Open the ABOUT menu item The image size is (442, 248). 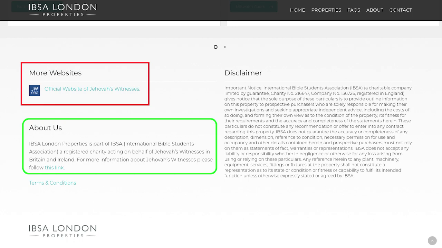click(375, 10)
